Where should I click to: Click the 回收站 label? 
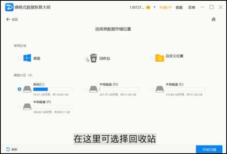point(105,58)
